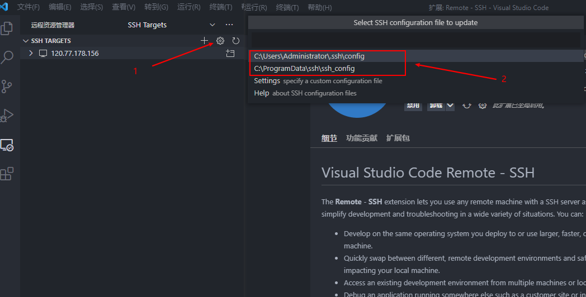Click the VS Code logo icon
586x297 pixels.
[4, 6]
